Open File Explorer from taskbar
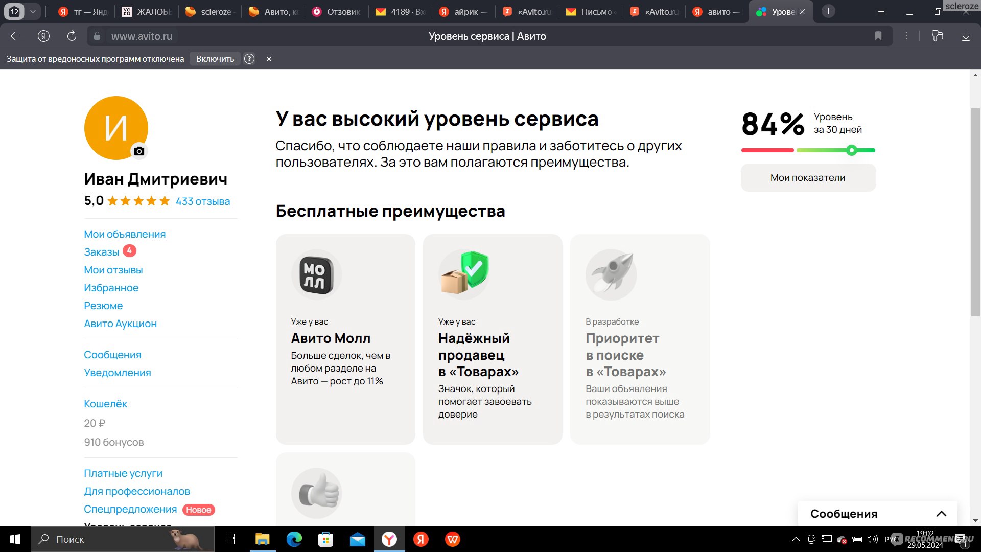The height and width of the screenshot is (552, 981). point(263,539)
